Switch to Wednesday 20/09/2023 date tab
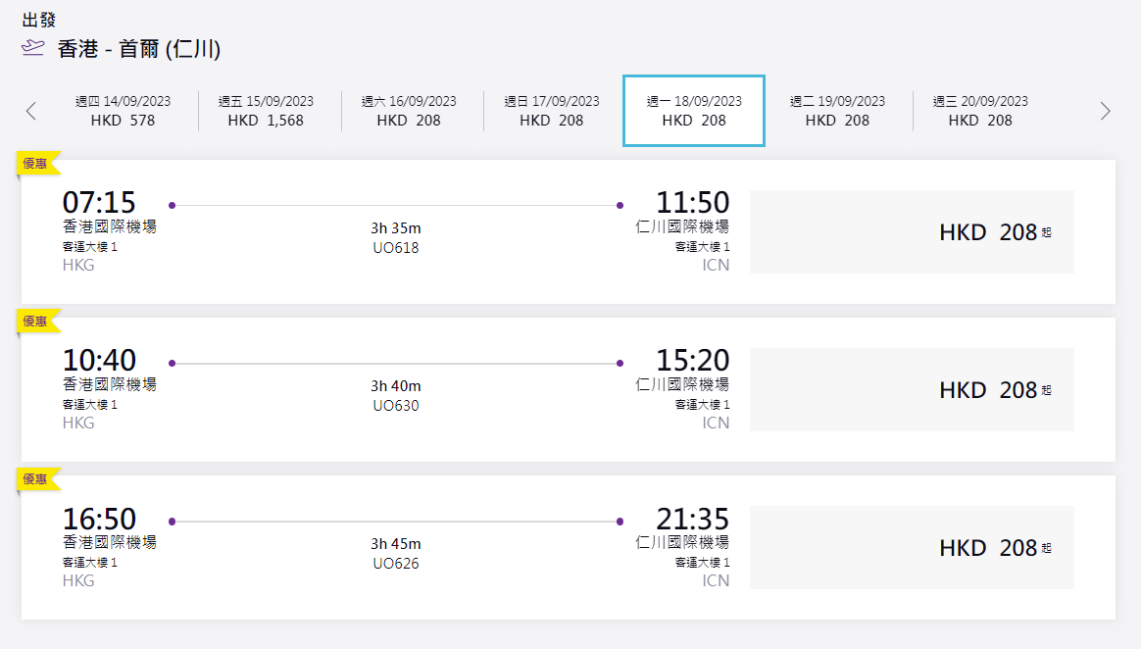This screenshot has height=649, width=1141. coord(980,111)
